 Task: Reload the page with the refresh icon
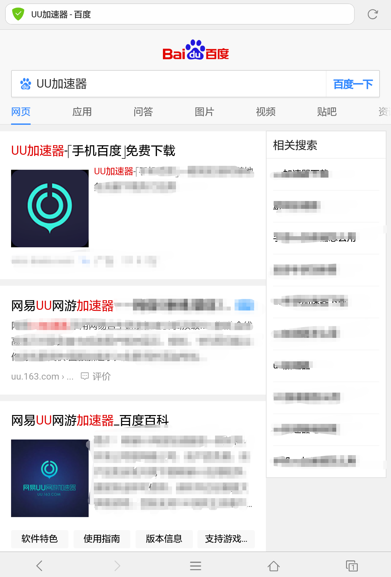[372, 14]
